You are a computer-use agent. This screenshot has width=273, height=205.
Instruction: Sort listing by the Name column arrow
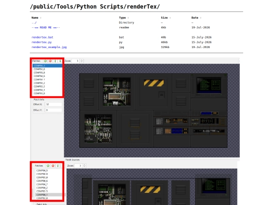click(40, 18)
